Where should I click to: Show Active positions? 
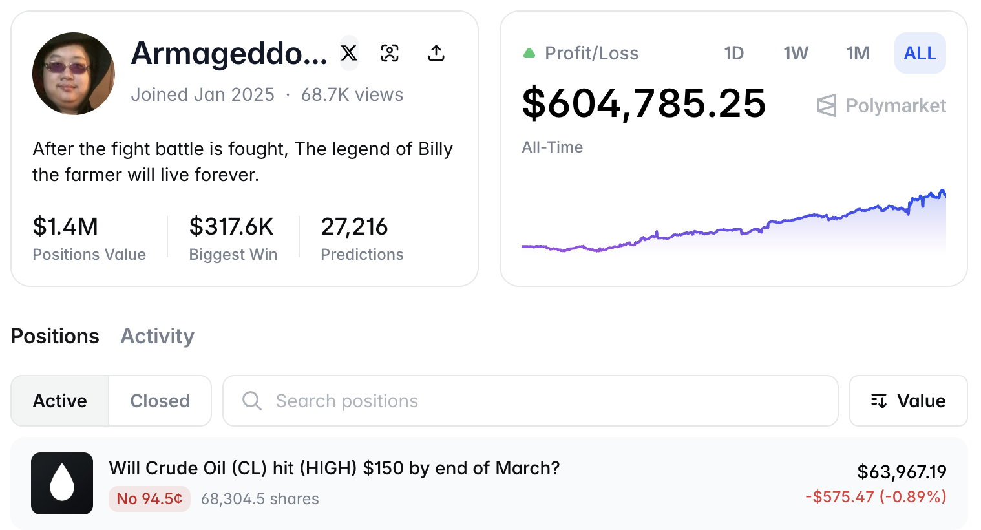(x=60, y=401)
